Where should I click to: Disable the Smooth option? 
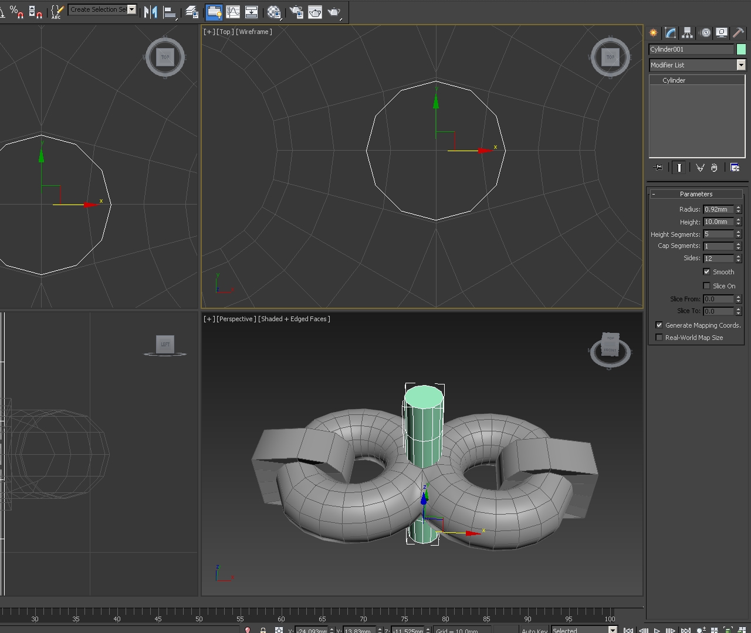tap(707, 271)
